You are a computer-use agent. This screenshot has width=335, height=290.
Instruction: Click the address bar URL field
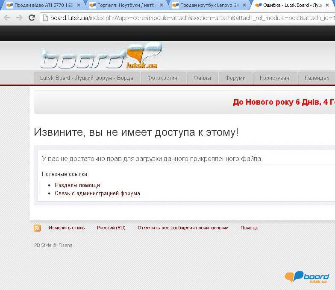[x=188, y=18]
